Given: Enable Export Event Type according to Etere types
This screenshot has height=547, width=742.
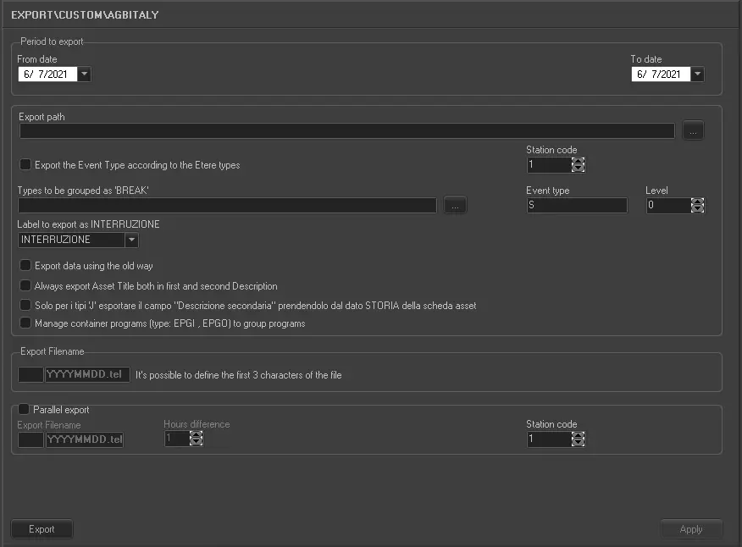Looking at the screenshot, I should pos(25,165).
